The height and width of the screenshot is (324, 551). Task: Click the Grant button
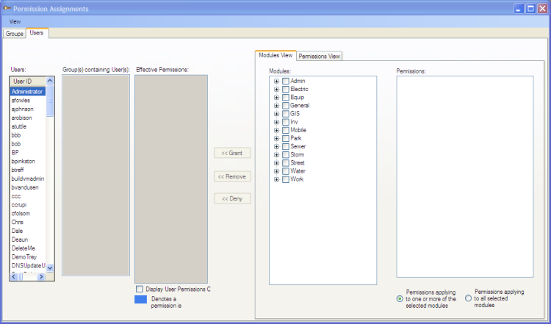[232, 153]
